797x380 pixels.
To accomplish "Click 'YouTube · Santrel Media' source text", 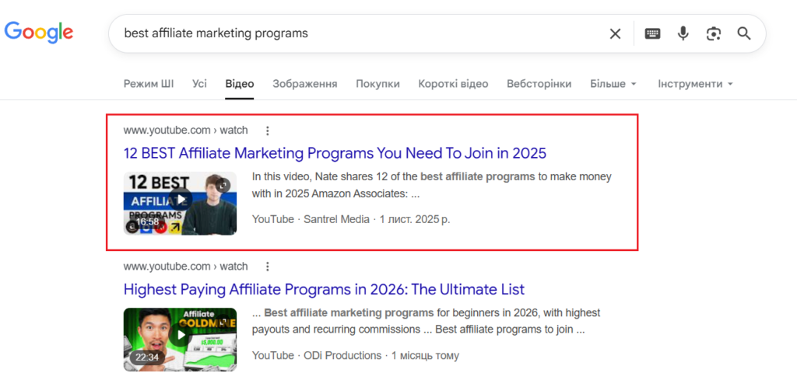I will point(311,220).
